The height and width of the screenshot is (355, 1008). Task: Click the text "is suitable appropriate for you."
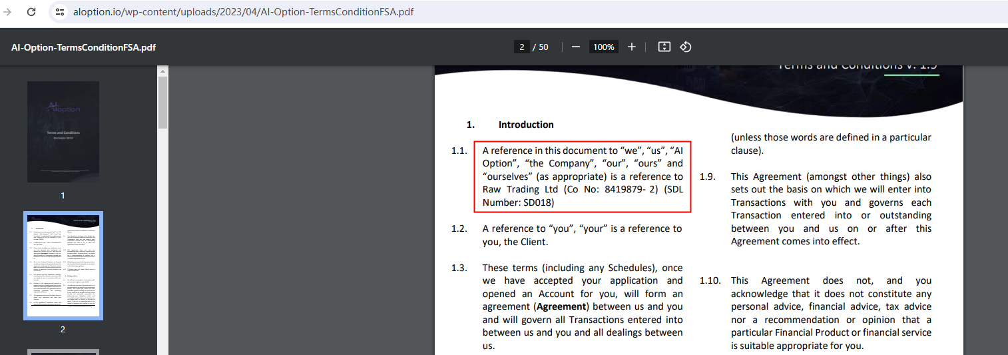pos(797,346)
